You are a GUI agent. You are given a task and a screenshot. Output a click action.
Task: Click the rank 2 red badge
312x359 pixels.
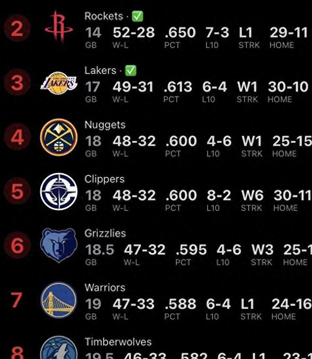(17, 28)
